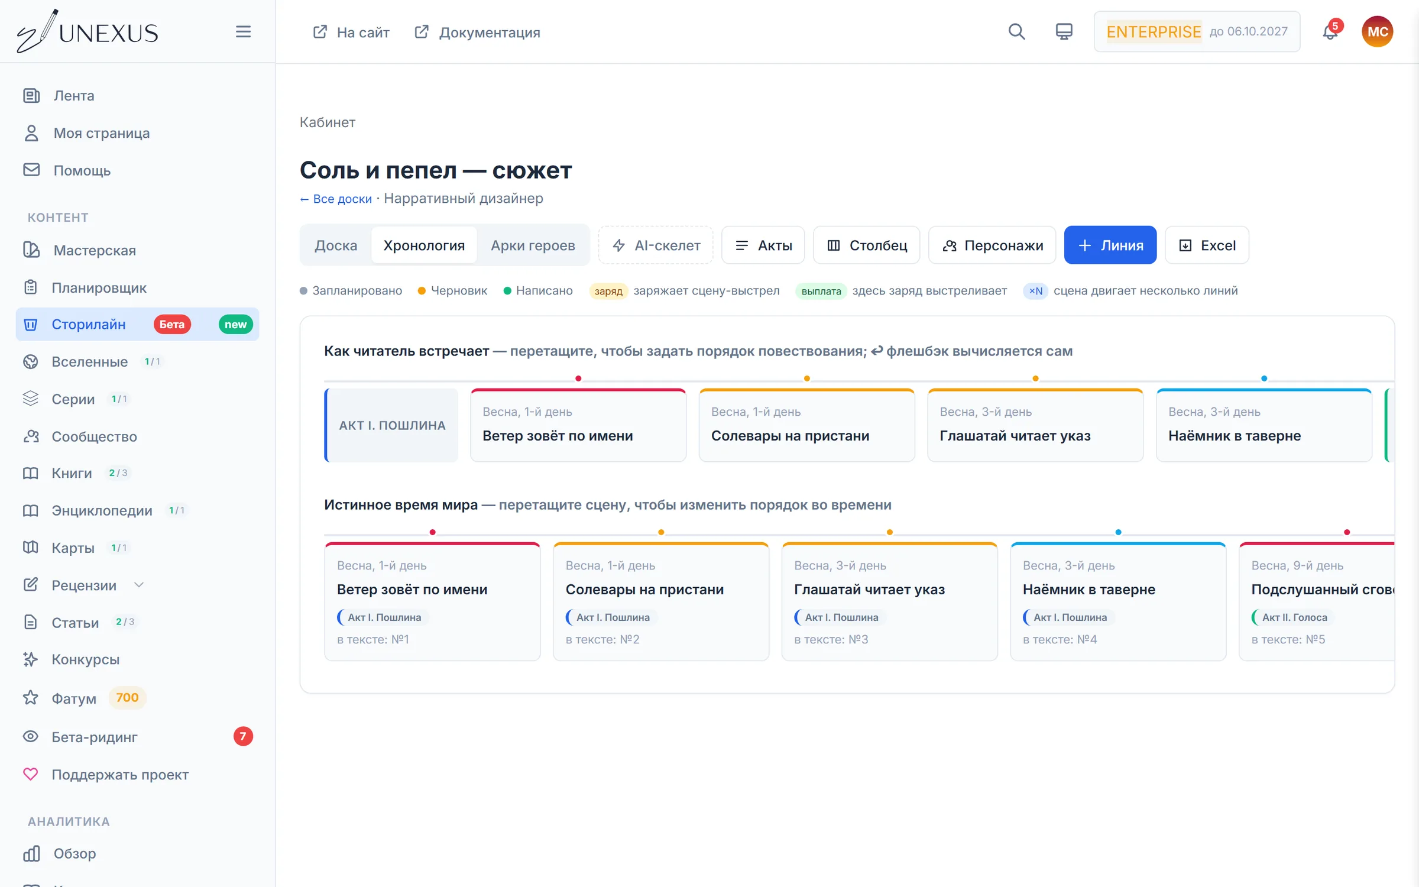Click the AI-скелет button
Screen dimensions: 1419x887
tap(656, 245)
